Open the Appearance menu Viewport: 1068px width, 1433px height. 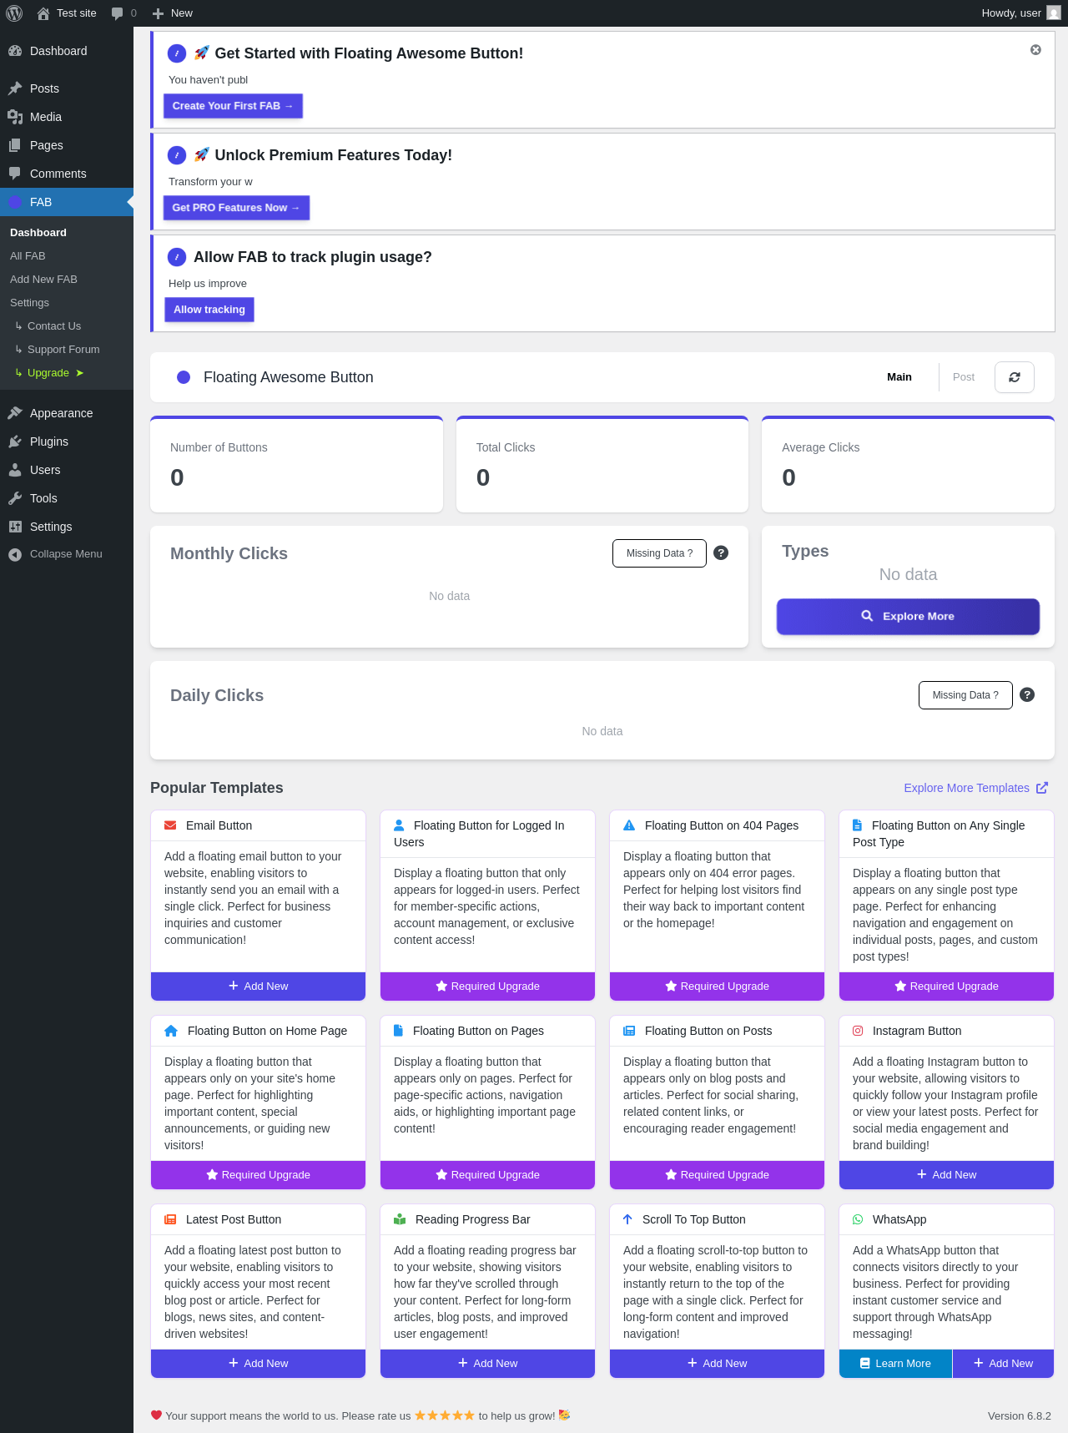point(67,413)
